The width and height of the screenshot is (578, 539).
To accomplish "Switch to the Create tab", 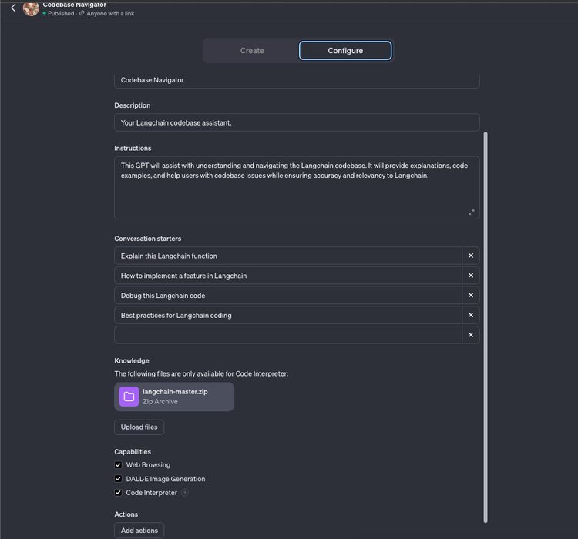I will pos(252,51).
